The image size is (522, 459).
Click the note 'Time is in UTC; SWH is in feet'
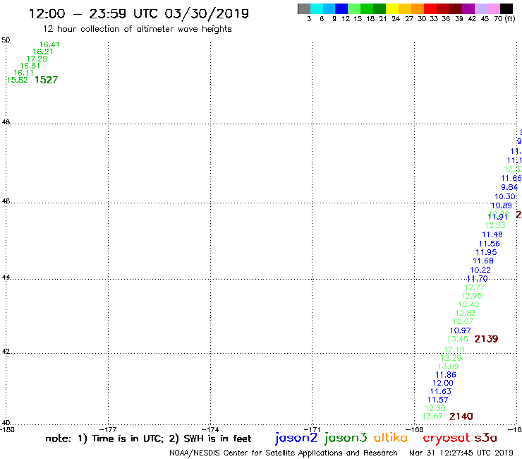pyautogui.click(x=148, y=439)
